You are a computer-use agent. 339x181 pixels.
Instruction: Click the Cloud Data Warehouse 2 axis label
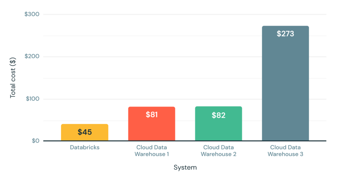coord(218,151)
